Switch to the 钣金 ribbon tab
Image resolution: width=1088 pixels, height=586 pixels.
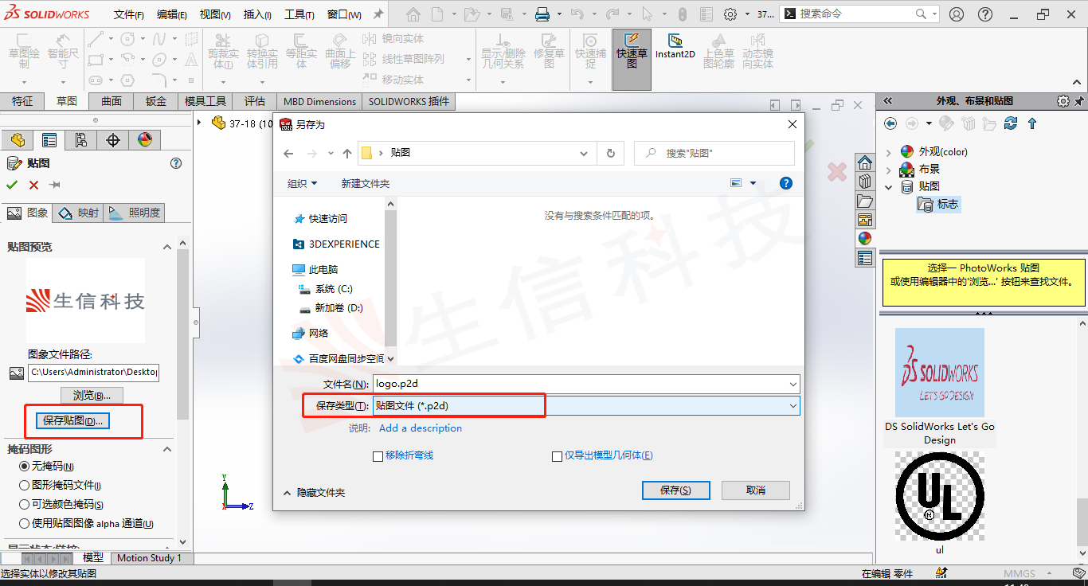[x=155, y=101]
